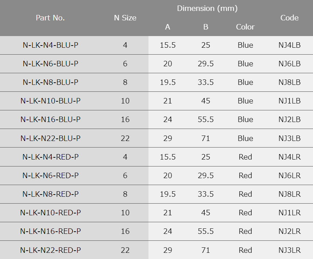Click part number N-LK-N8-BLU-P

click(51, 82)
